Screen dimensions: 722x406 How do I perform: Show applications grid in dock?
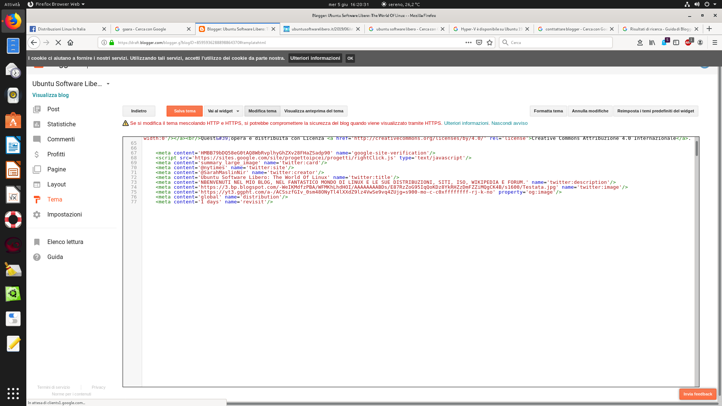[x=13, y=394]
